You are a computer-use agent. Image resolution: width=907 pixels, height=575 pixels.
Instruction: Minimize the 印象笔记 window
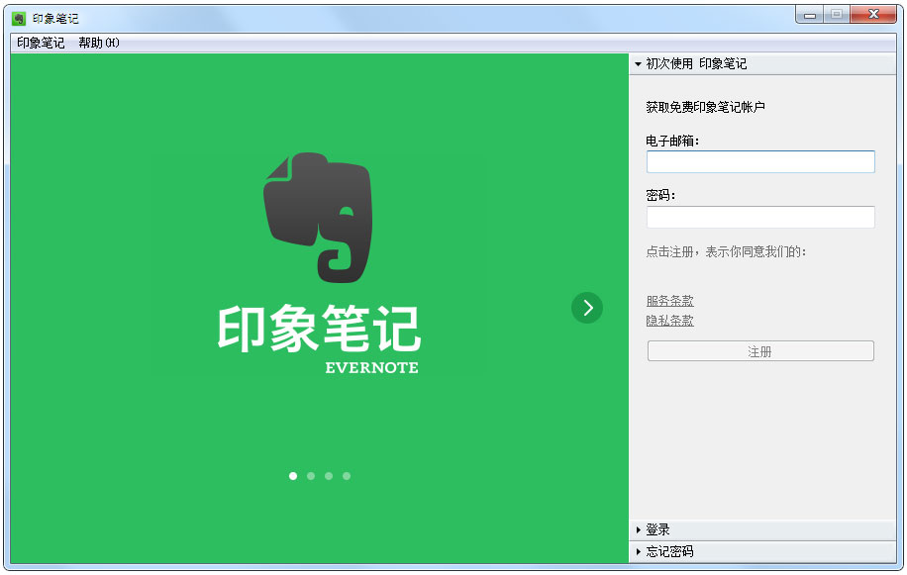coord(810,15)
